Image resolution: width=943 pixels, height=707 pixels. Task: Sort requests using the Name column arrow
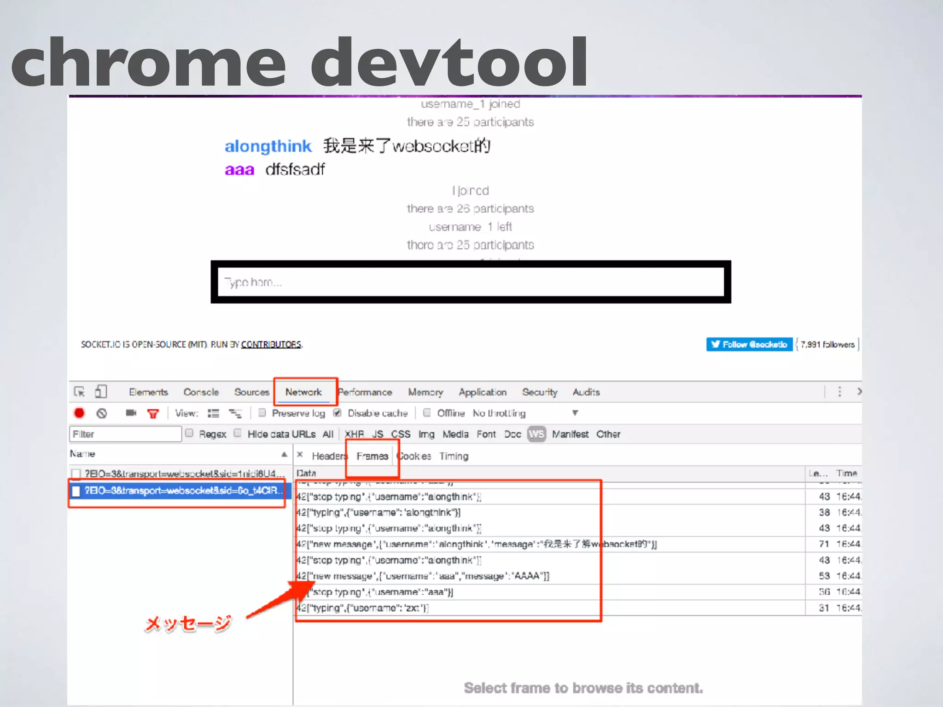pos(284,454)
